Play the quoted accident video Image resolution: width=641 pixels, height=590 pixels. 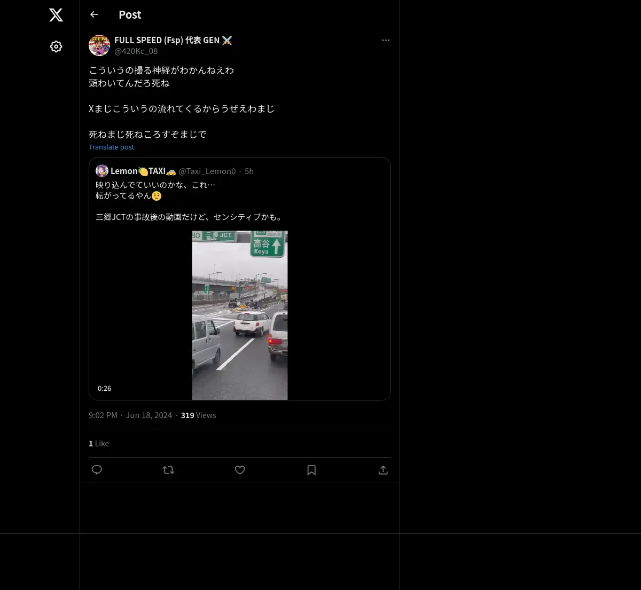(x=240, y=315)
